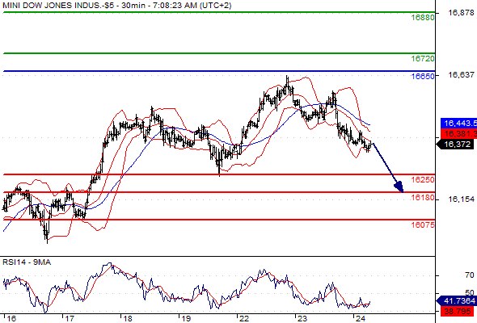Image resolution: width=477 pixels, height=323 pixels.
Task: Click the 16,154 price axis value
Action: tap(461, 199)
